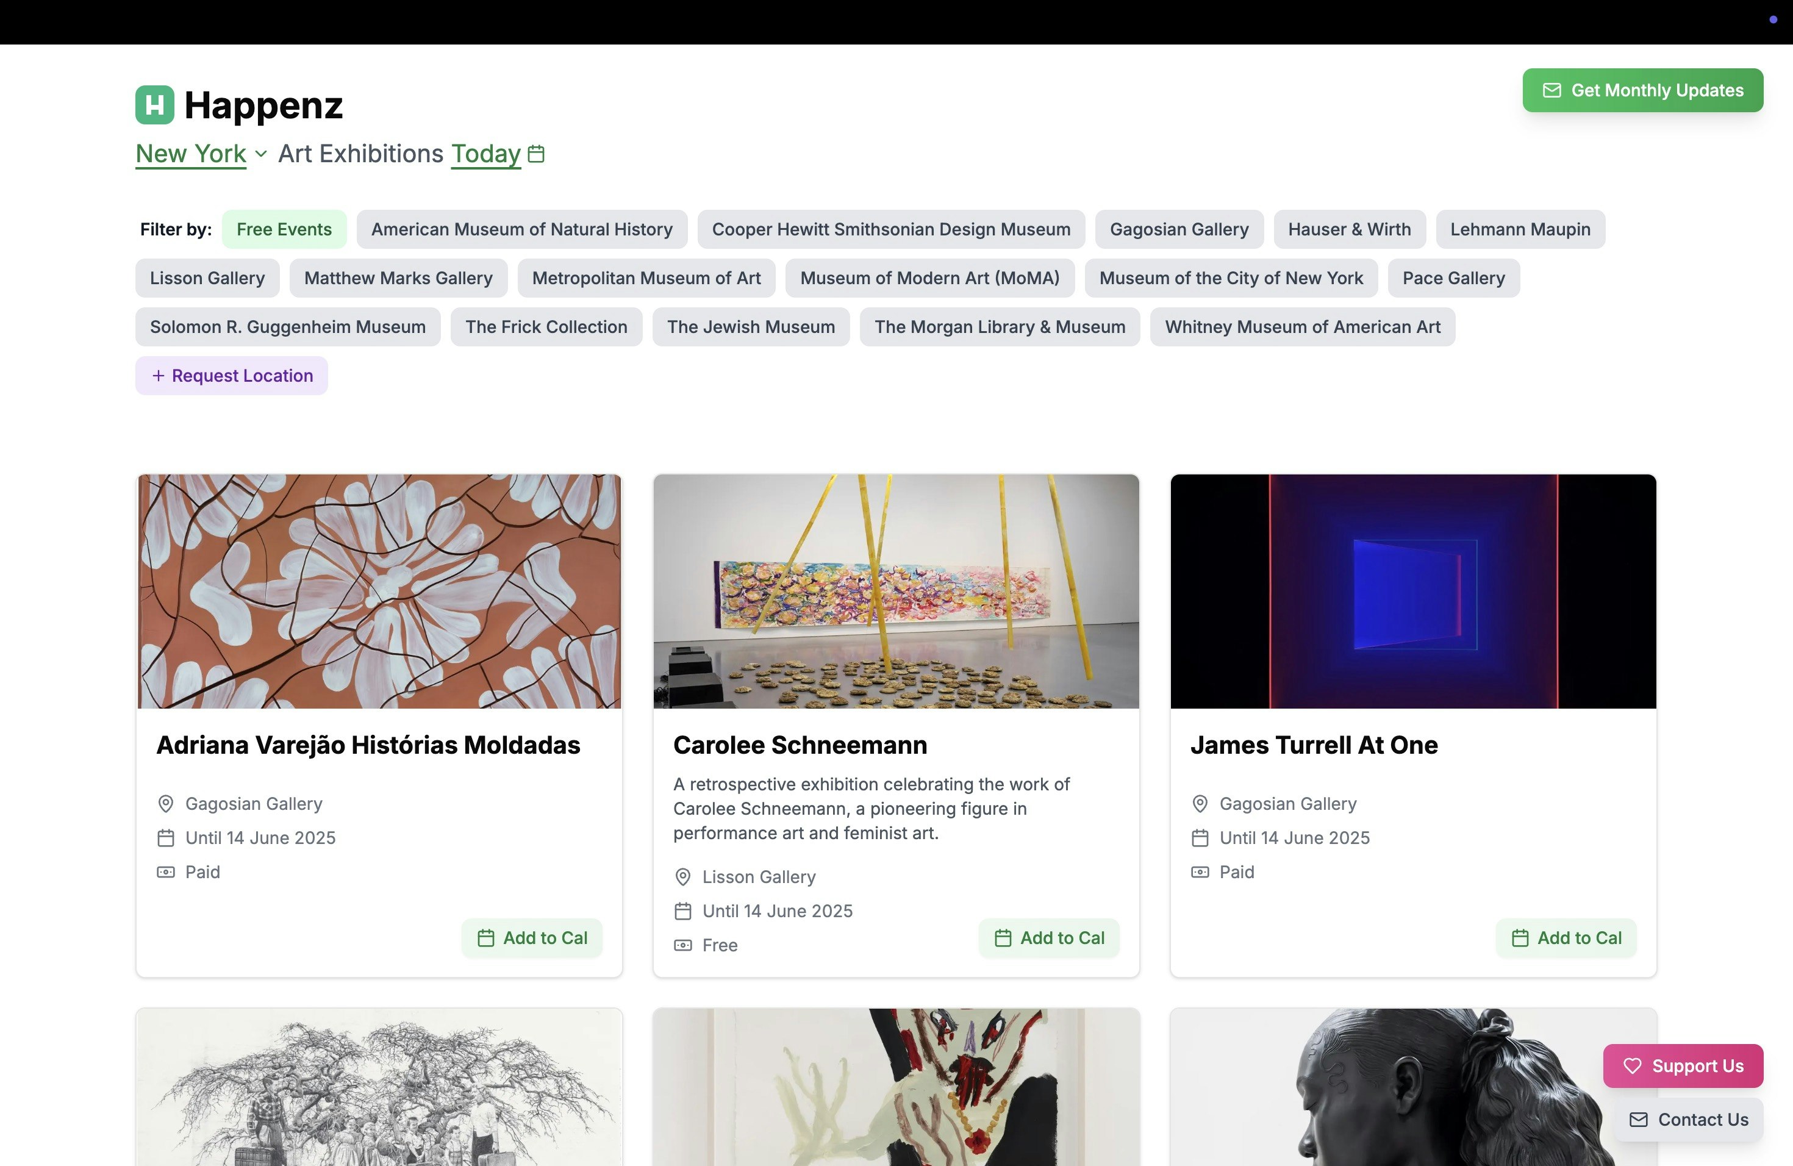Image resolution: width=1793 pixels, height=1166 pixels.
Task: Filter by American Museum of Natural History
Action: click(x=521, y=229)
